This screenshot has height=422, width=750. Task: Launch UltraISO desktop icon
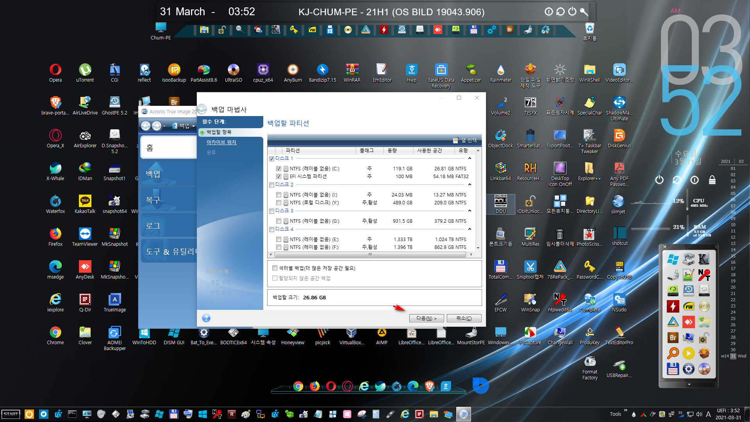[233, 73]
